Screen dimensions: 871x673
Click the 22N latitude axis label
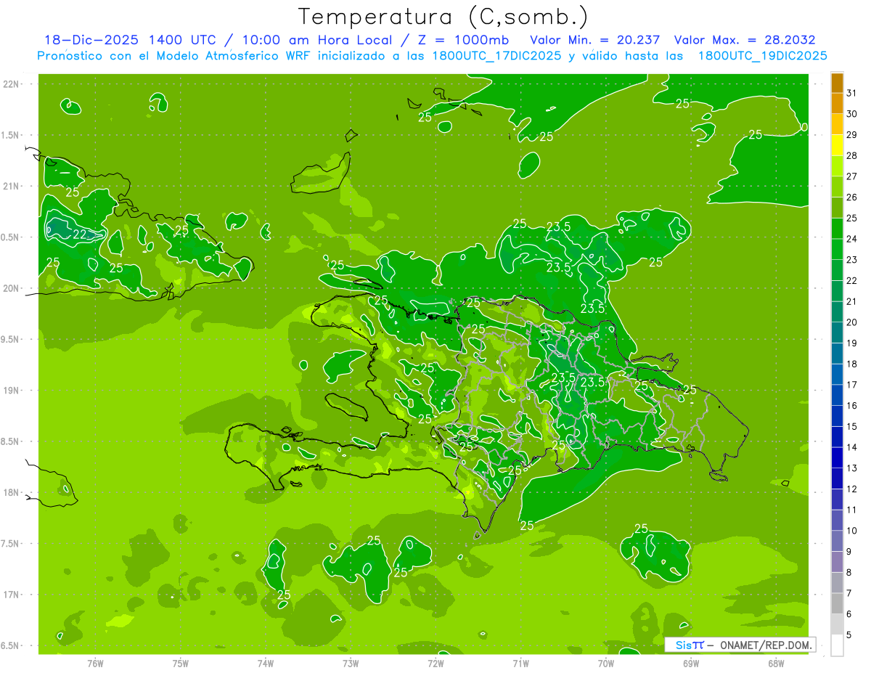[11, 83]
